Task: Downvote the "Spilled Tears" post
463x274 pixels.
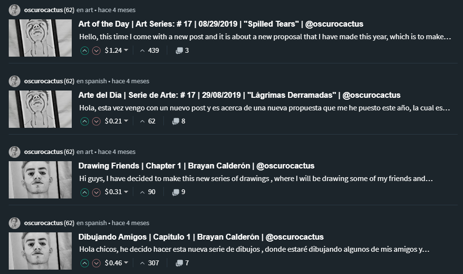Action: point(96,51)
